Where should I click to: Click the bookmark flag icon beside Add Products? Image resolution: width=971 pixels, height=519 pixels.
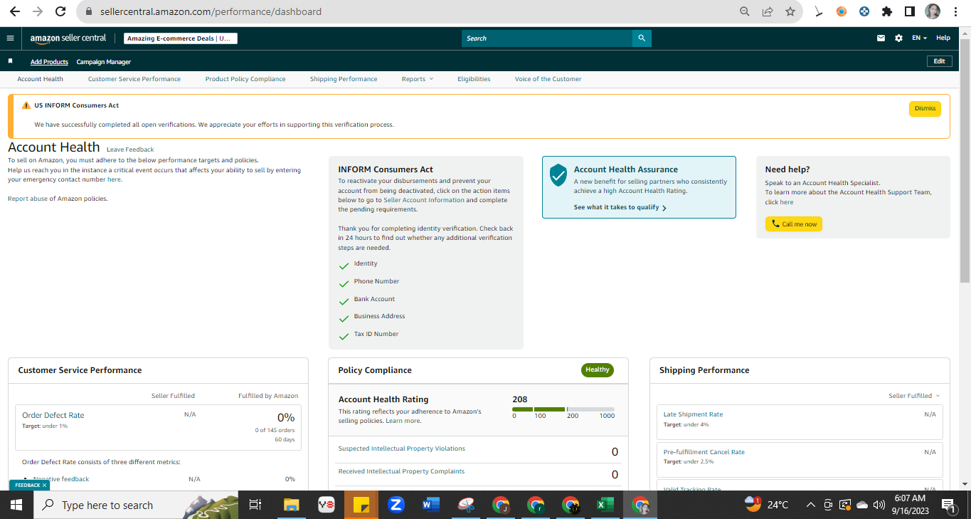point(11,61)
